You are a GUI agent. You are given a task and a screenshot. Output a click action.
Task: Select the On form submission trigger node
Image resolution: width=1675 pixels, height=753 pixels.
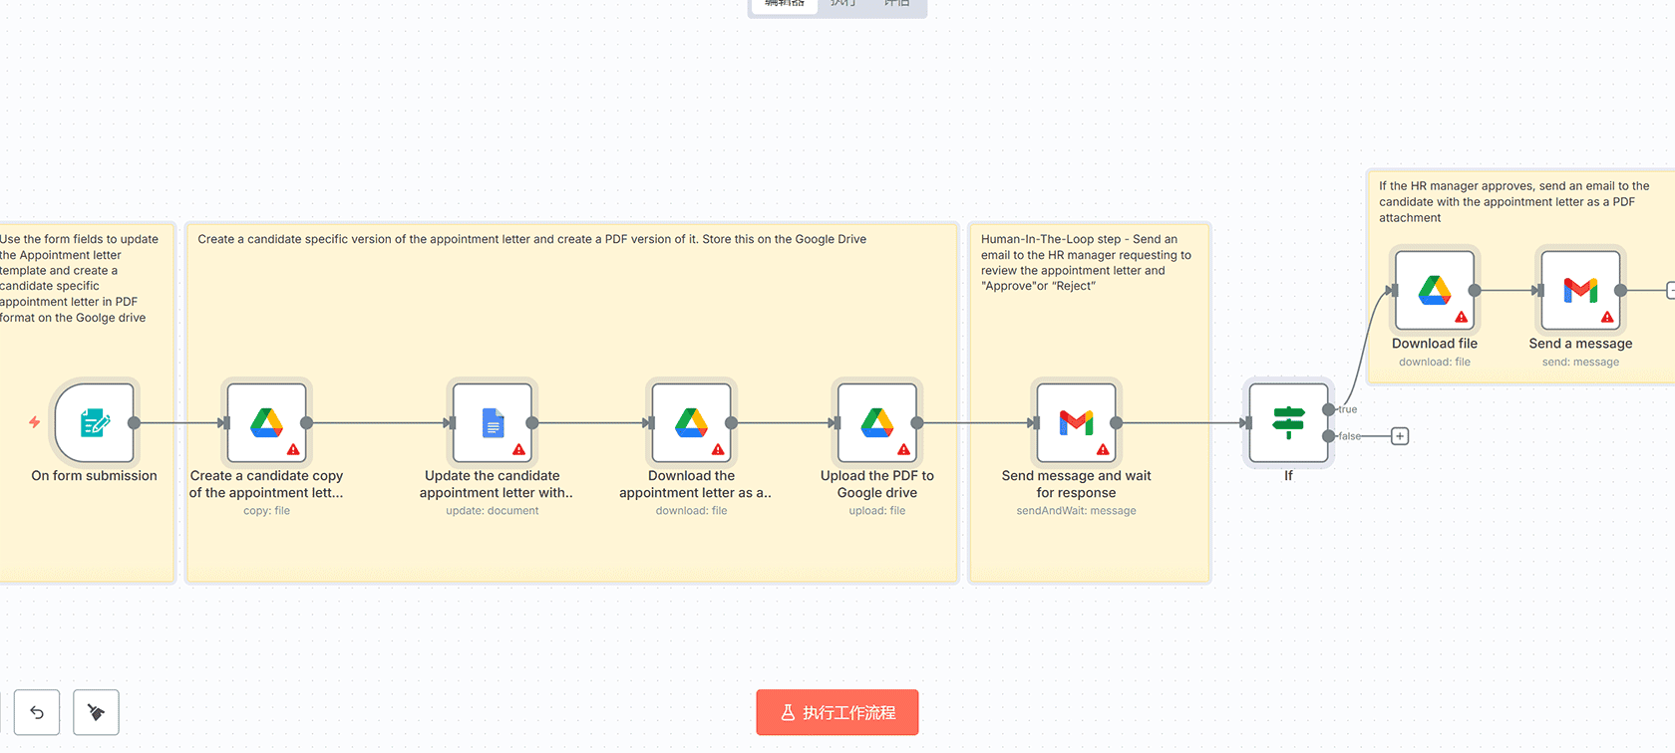(x=94, y=422)
